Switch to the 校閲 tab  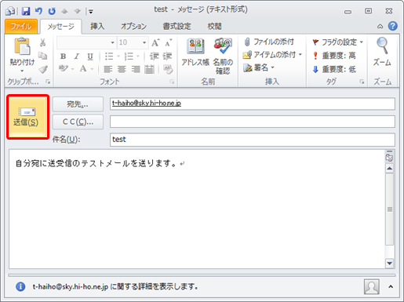[x=214, y=26]
